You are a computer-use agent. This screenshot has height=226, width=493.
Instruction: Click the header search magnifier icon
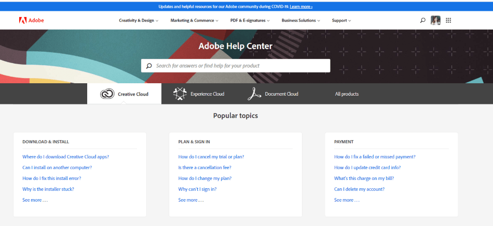click(422, 20)
